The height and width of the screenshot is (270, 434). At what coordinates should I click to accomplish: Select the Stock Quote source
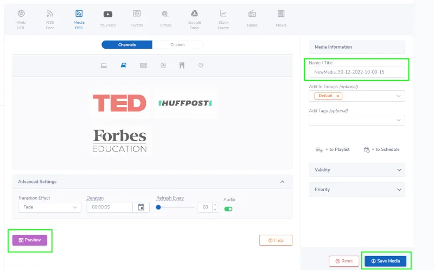coord(224,19)
